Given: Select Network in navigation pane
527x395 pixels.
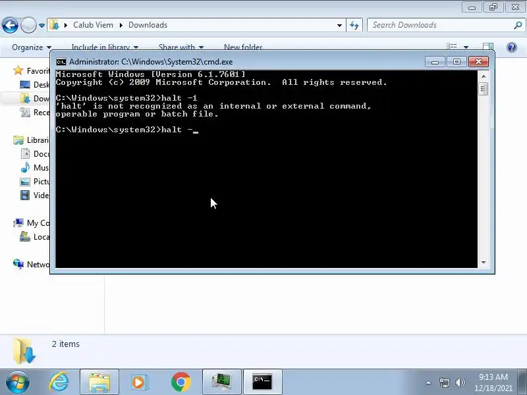Looking at the screenshot, I should (x=31, y=265).
